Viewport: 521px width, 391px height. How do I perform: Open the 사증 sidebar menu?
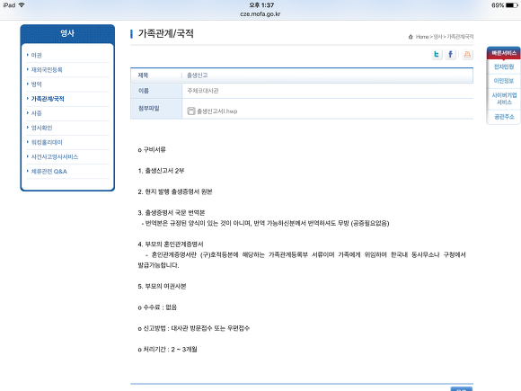(36, 113)
